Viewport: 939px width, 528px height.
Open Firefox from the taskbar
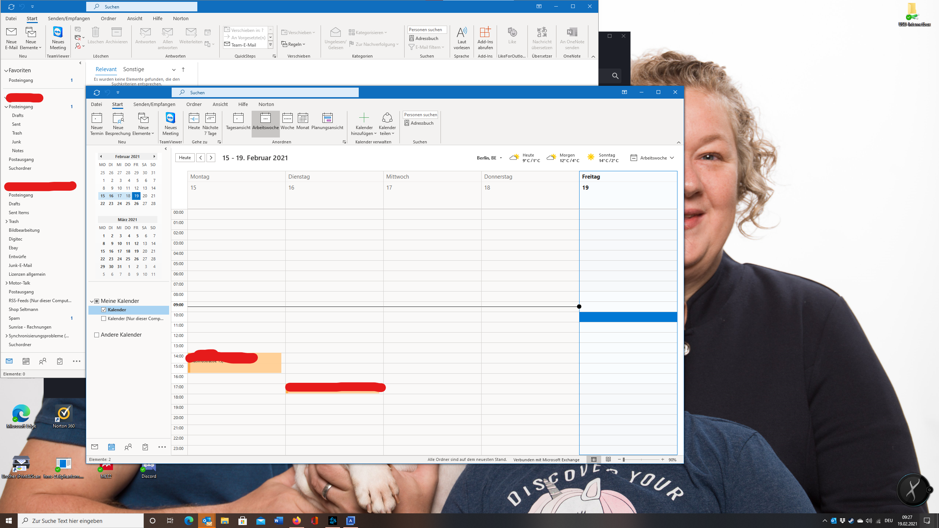click(297, 521)
